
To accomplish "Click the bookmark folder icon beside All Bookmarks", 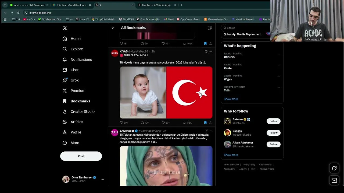I will tap(210, 28).
